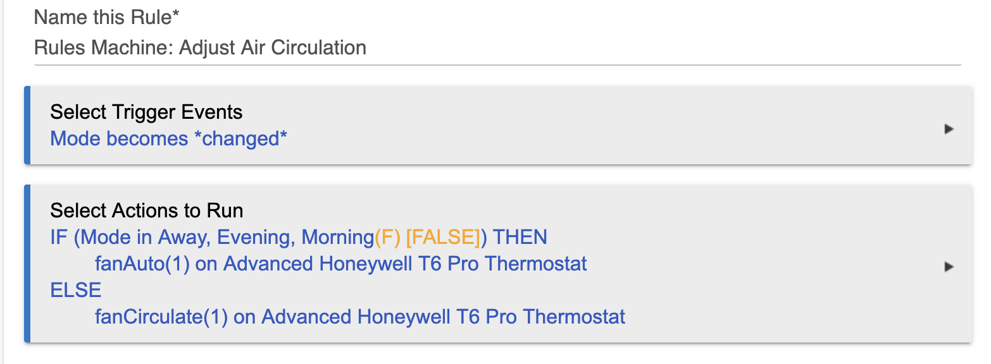This screenshot has height=364, width=991.
Task: Open the 'Select Actions to Run' heading
Action: coord(147,210)
